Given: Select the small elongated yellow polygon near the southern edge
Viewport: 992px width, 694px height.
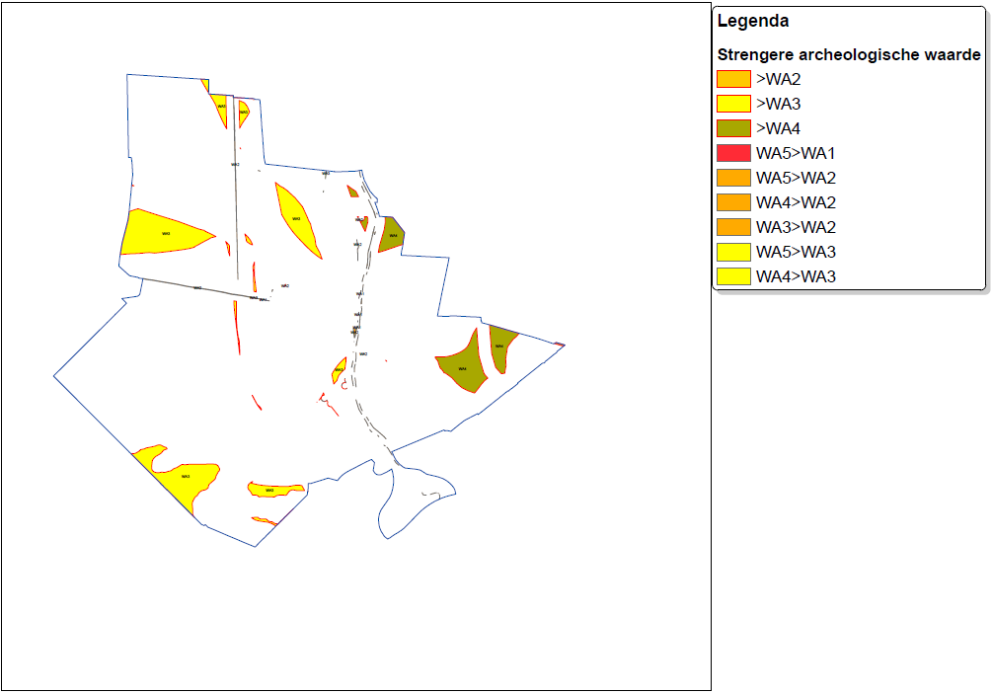Looking at the screenshot, I should (273, 490).
